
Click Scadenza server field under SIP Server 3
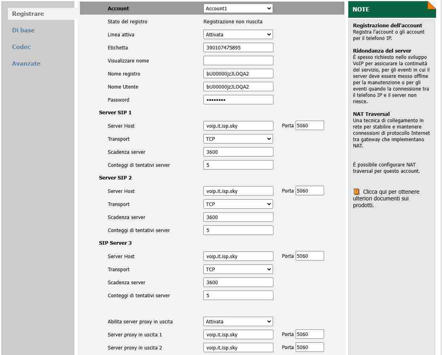pos(238,282)
